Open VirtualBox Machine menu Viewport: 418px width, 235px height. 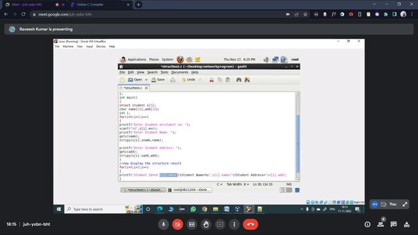[x=68, y=46]
